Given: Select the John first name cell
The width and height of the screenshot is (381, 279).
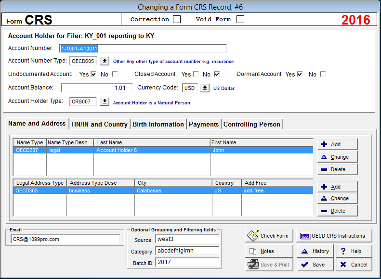Looking at the screenshot, I should click(x=262, y=150).
